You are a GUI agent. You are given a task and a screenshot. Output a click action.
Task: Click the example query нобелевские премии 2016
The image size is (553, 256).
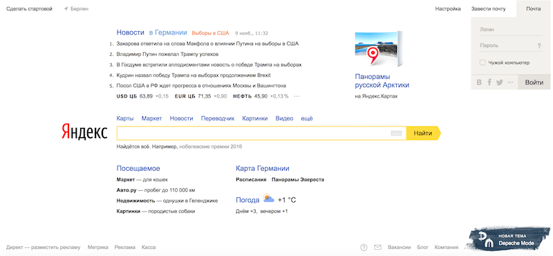(211, 146)
